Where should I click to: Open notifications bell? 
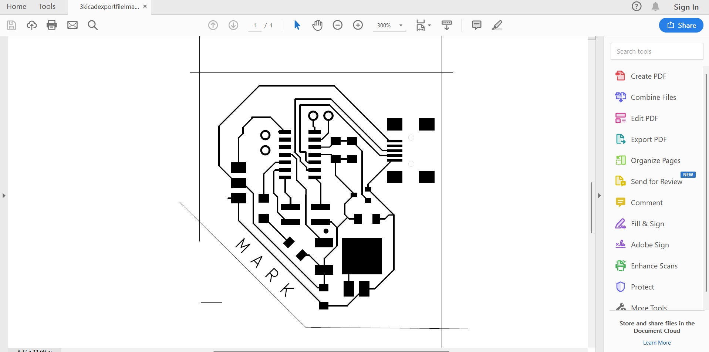(x=655, y=7)
